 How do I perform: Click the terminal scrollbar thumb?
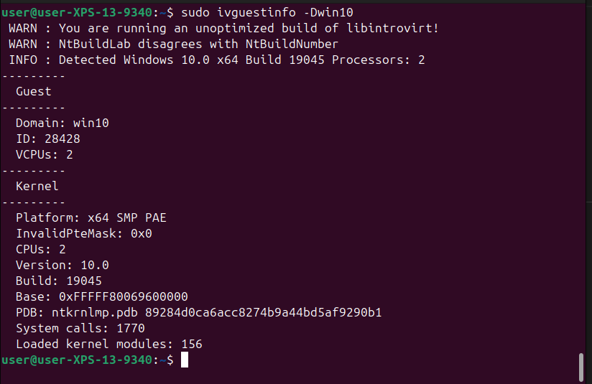point(581,367)
